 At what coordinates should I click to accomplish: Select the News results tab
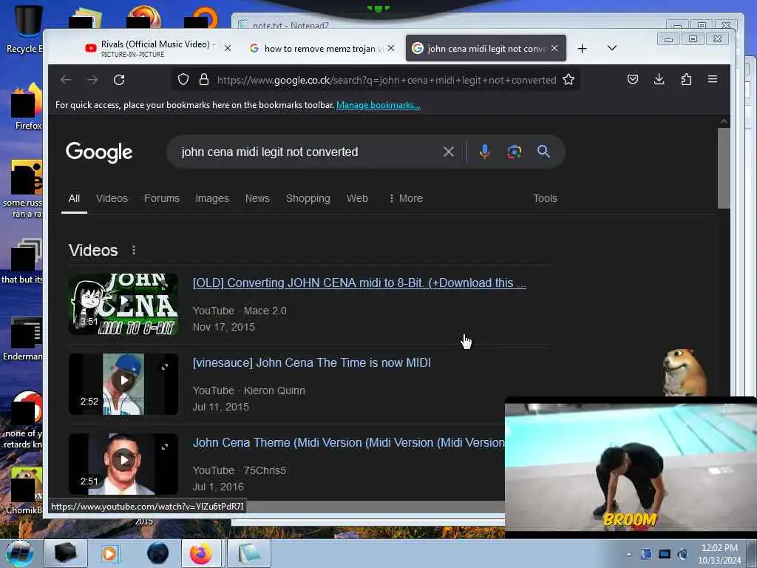[257, 198]
